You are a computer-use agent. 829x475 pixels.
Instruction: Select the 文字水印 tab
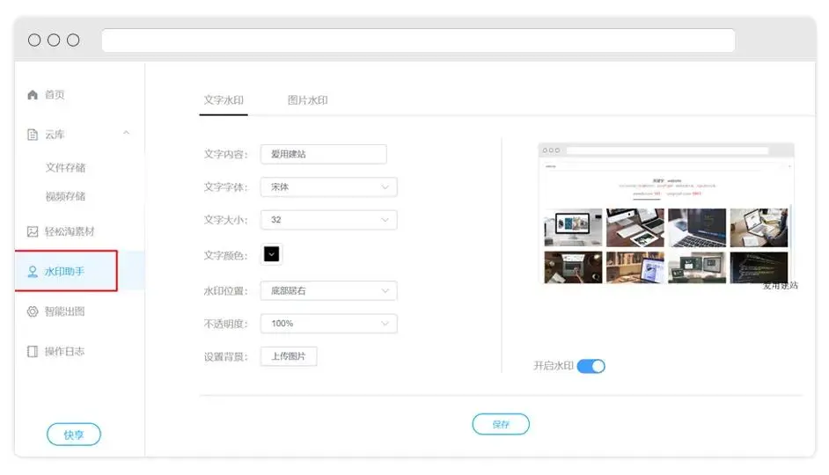coord(224,100)
